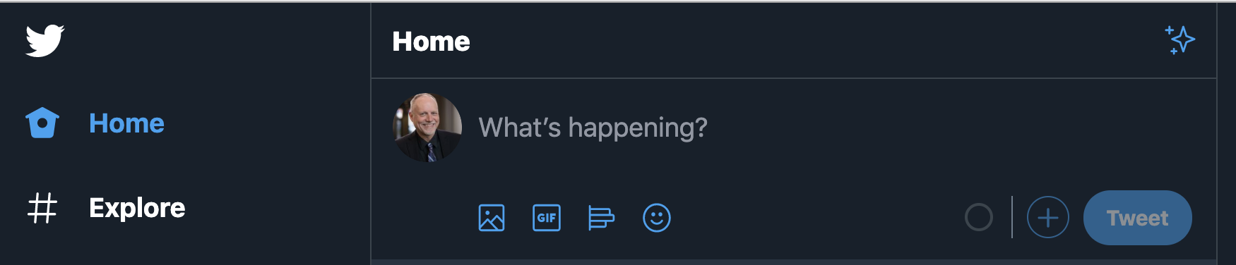Click the empty sidebar space beside bird logo
This screenshot has height=265, width=1236.
(212, 40)
